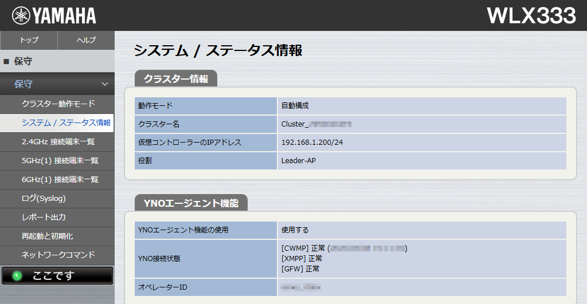Click the クラスター名 label cell

206,124
